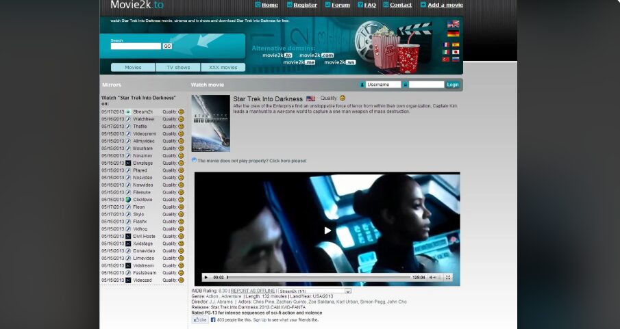Open the Thefile mirror

click(140, 127)
